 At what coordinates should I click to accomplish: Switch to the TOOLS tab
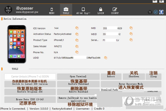click(66, 10)
